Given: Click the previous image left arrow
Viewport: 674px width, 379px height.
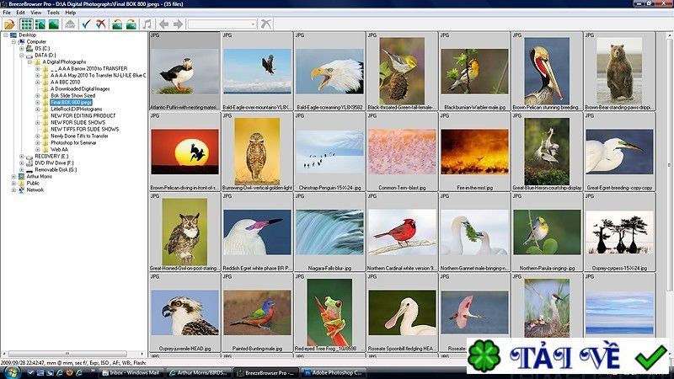Looking at the screenshot, I should [163, 24].
